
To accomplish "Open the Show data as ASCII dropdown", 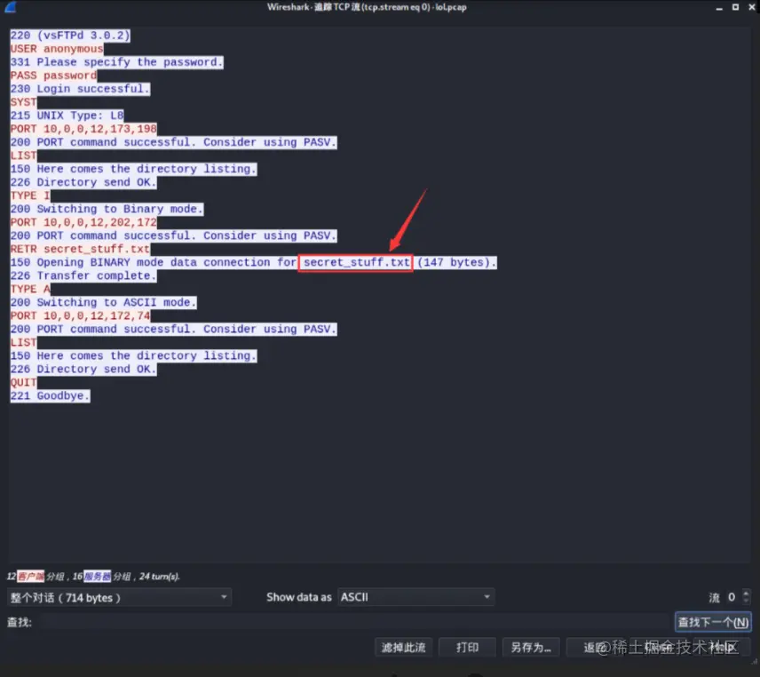I will [x=416, y=597].
